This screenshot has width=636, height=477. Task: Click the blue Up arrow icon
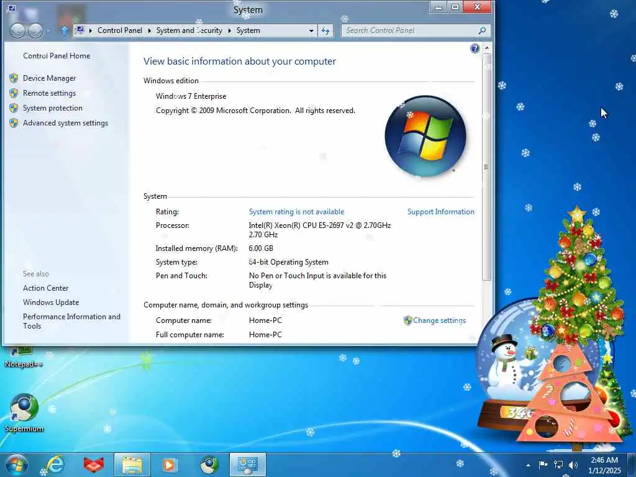(x=64, y=30)
